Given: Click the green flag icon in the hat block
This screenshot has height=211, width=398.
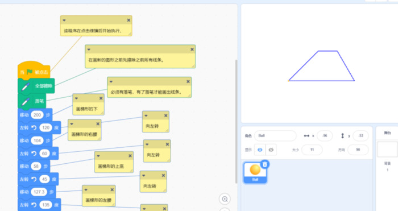Looking at the screenshot, I should tap(30, 72).
